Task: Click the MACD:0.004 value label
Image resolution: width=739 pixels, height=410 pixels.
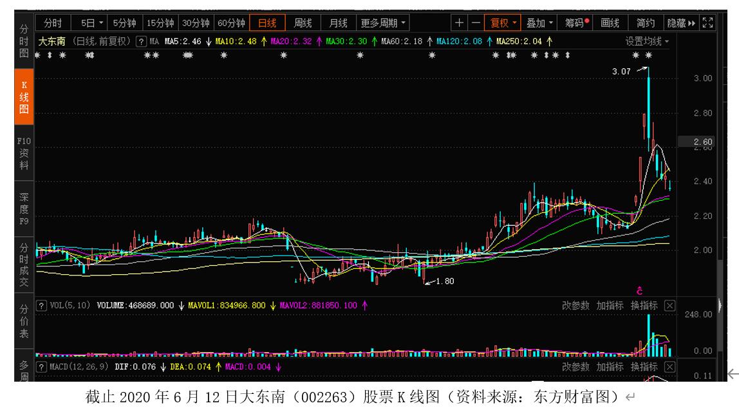Action: pyautogui.click(x=248, y=367)
